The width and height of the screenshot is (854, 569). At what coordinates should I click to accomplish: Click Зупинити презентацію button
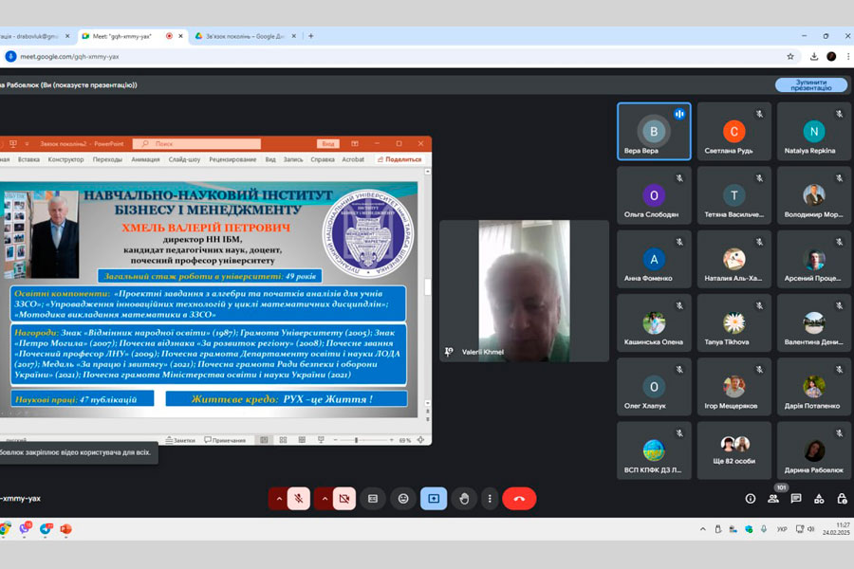811,85
